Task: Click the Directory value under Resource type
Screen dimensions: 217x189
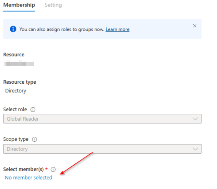Action: (16, 91)
